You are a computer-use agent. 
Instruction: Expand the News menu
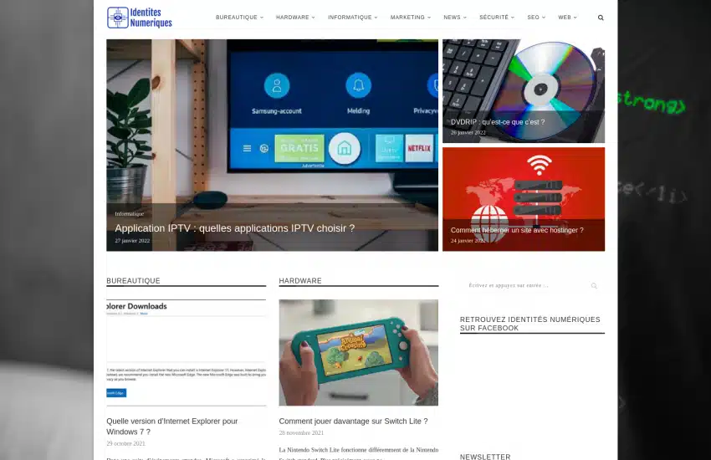(x=455, y=18)
